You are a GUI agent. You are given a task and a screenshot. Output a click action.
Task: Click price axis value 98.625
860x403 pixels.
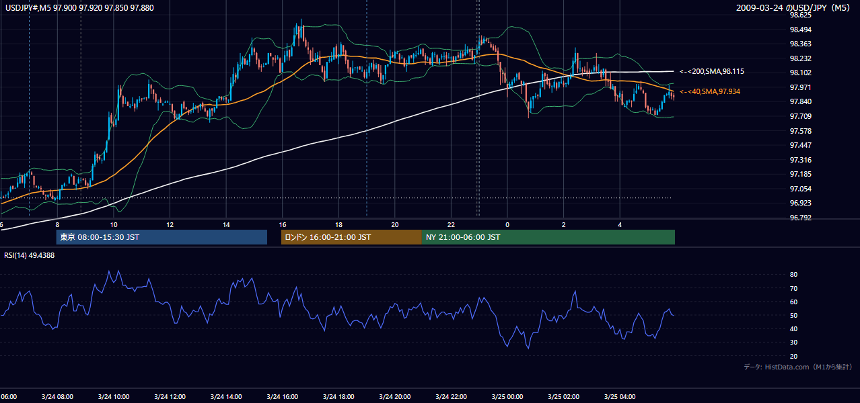click(800, 15)
